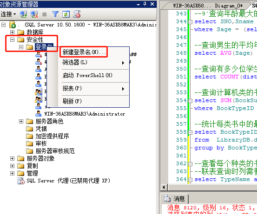The height and width of the screenshot is (214, 257).
Task: Click the Filter funnel icon
Action: (x=55, y=14)
